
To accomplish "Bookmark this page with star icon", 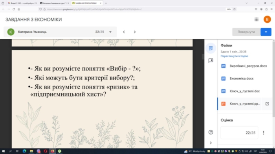I will (234, 9).
